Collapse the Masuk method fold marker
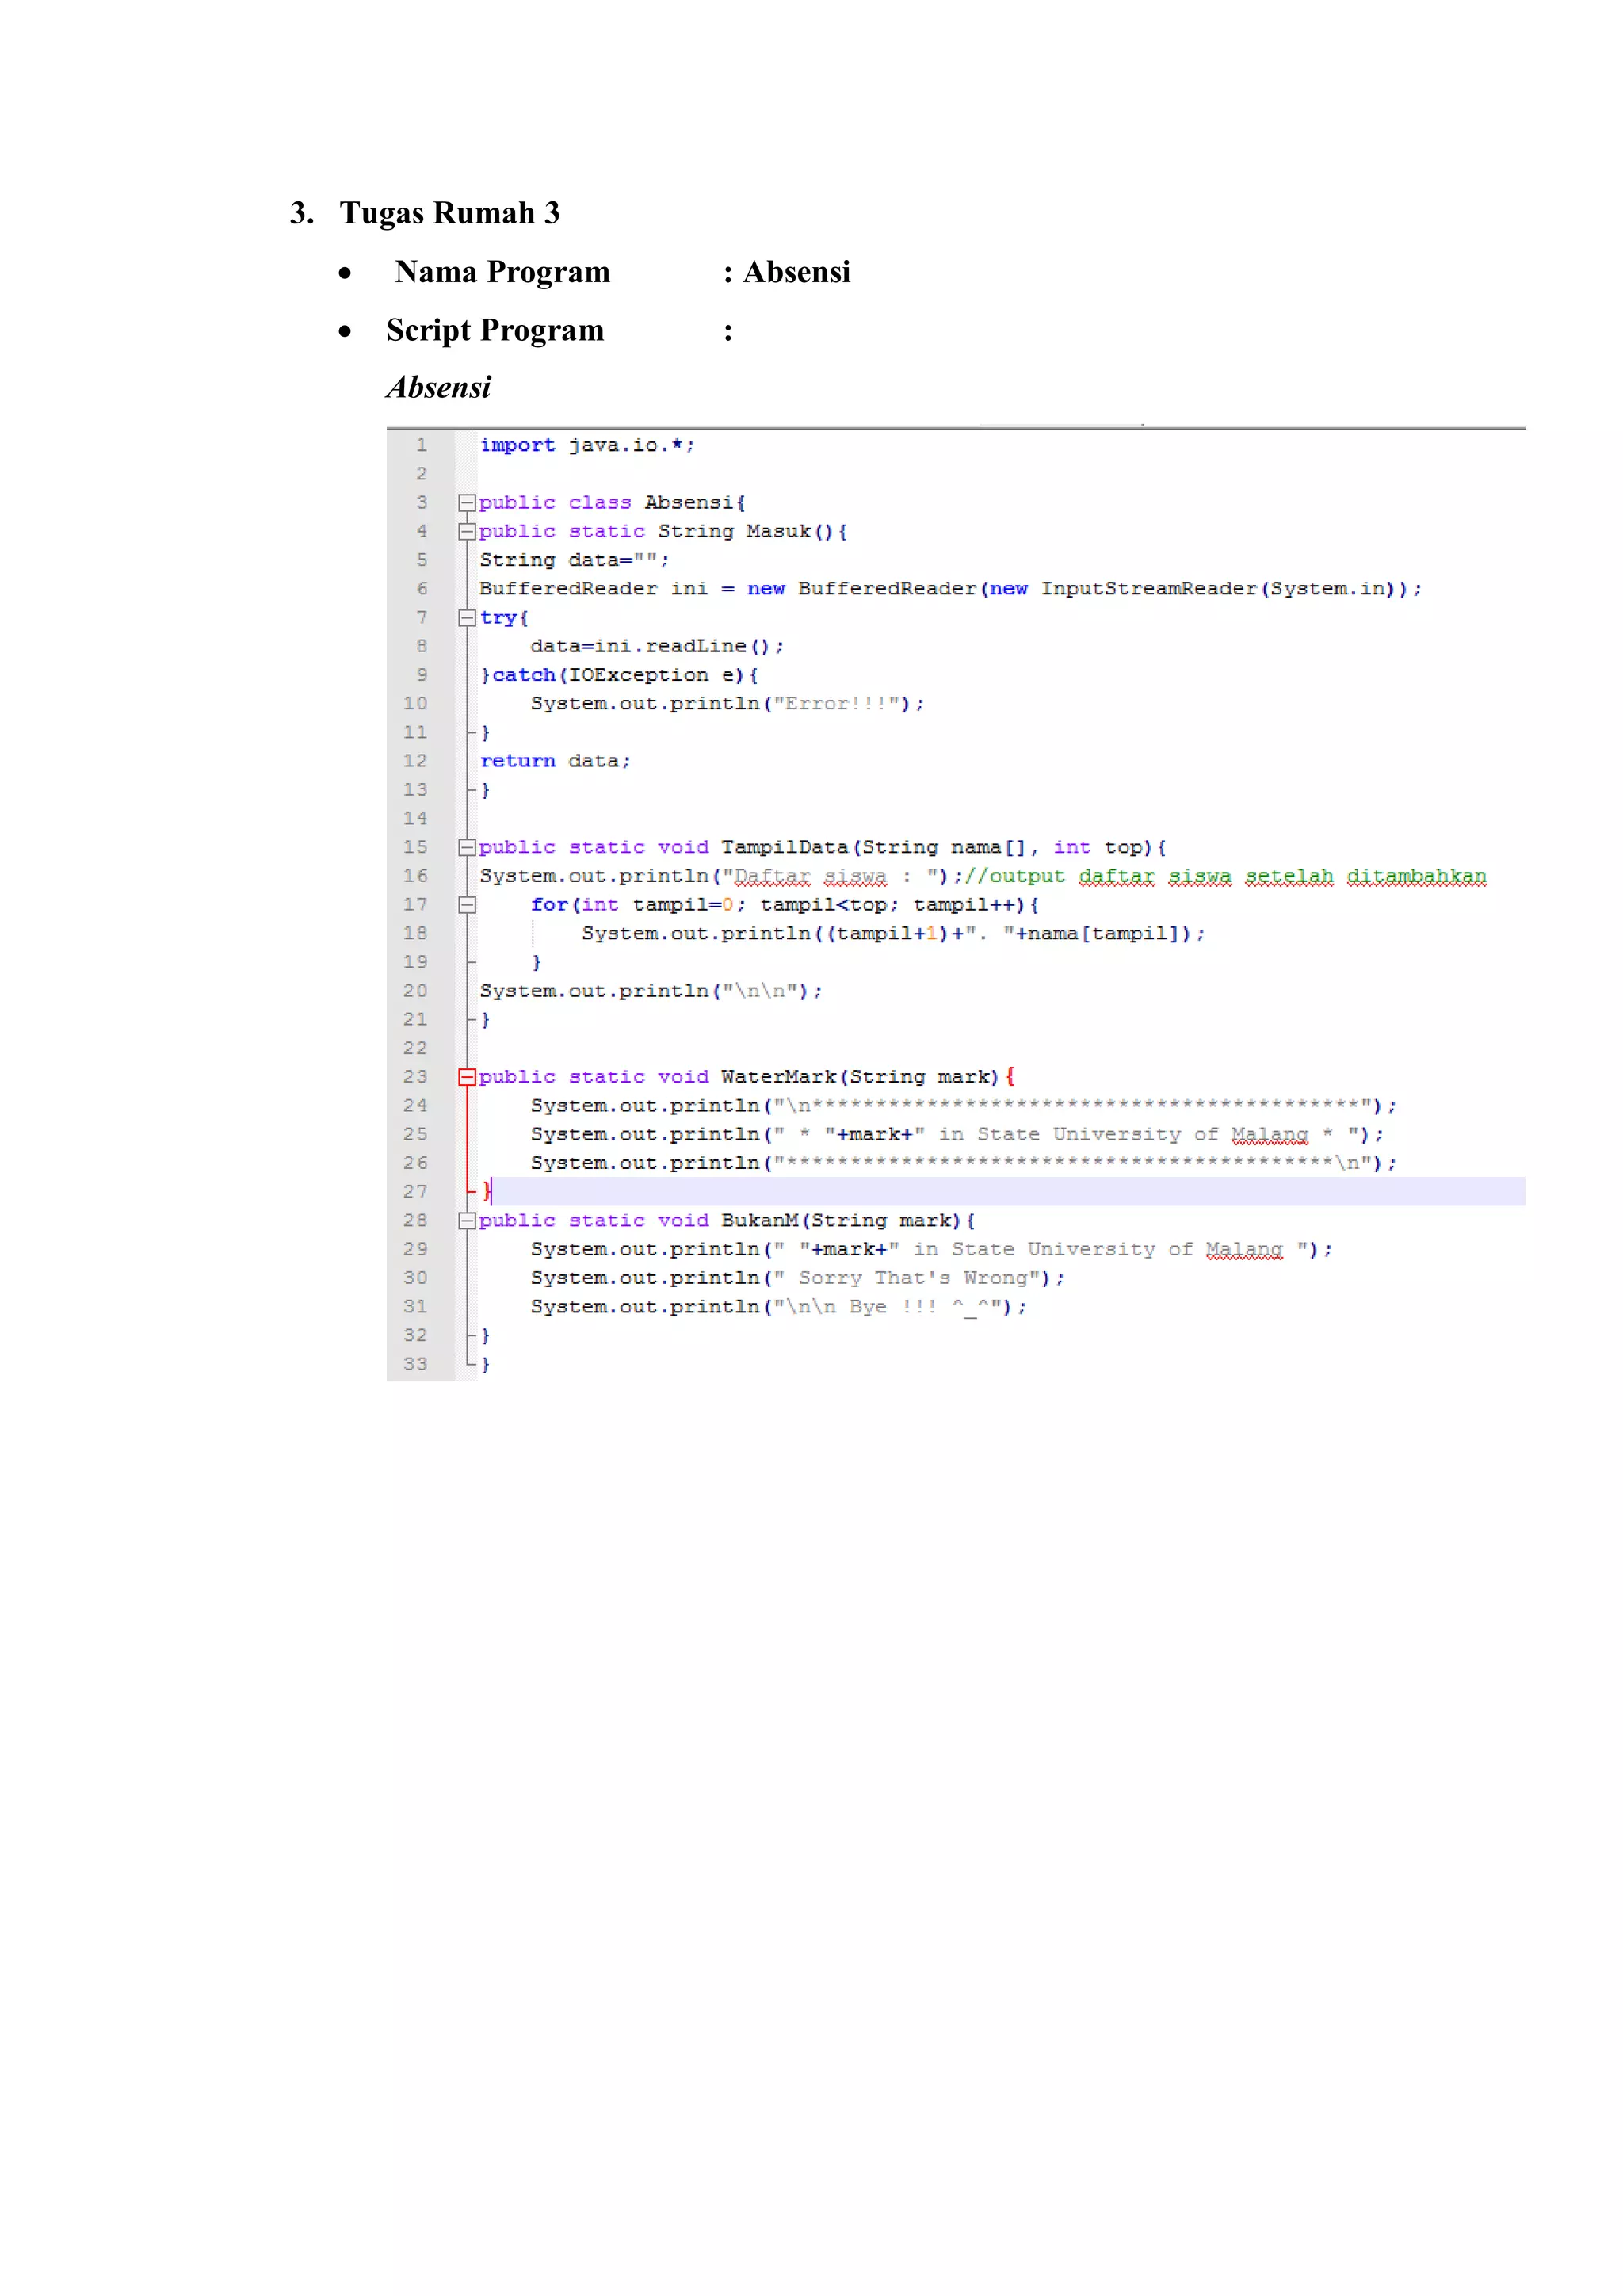The image size is (1623, 2296). pos(466,532)
